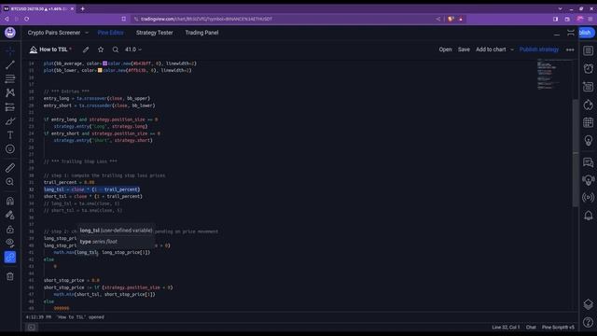Open the emoji icons tool
This screenshot has width=597, height=336.
point(10,149)
